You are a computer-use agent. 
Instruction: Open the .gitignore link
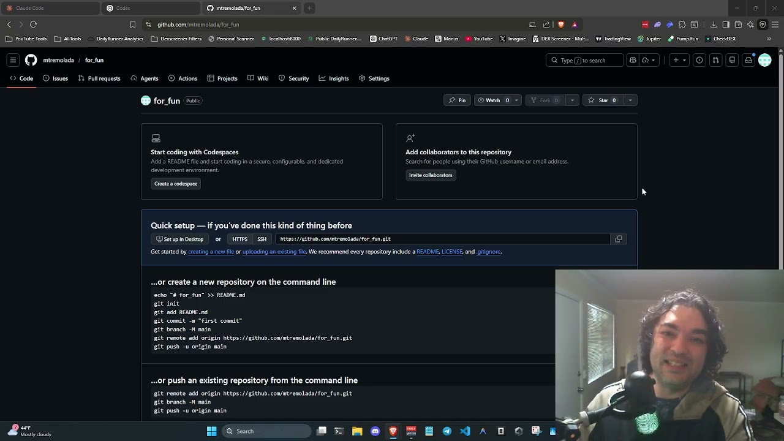click(489, 252)
